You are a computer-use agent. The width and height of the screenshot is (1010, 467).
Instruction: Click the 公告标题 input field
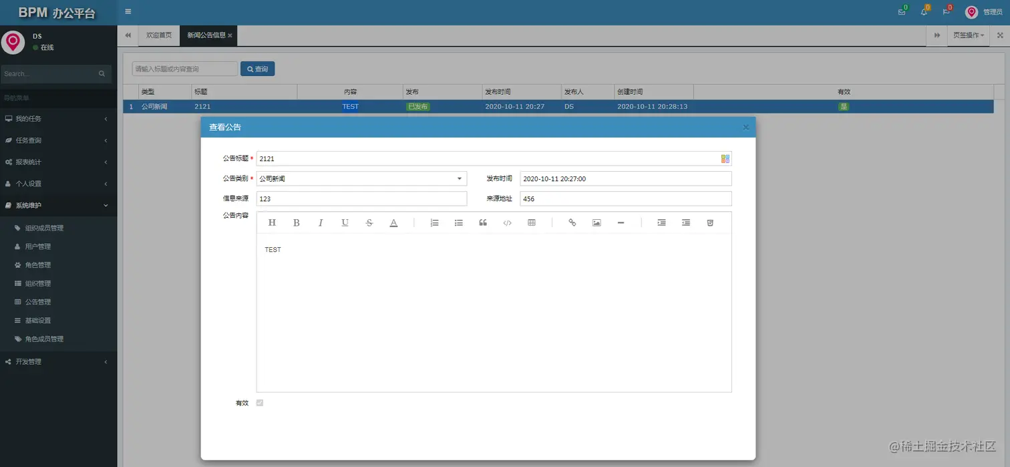coord(494,158)
